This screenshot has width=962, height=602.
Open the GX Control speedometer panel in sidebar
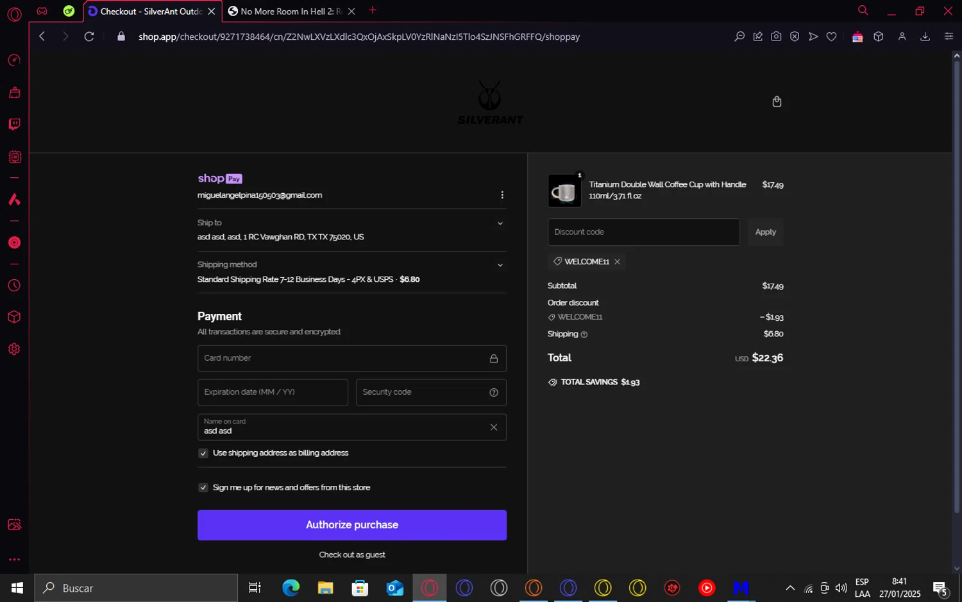[x=14, y=60]
